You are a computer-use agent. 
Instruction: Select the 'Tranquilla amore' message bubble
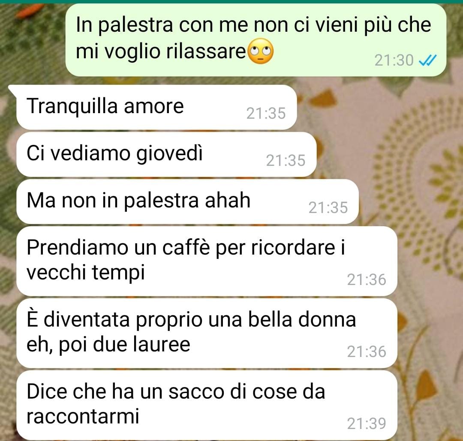157,107
